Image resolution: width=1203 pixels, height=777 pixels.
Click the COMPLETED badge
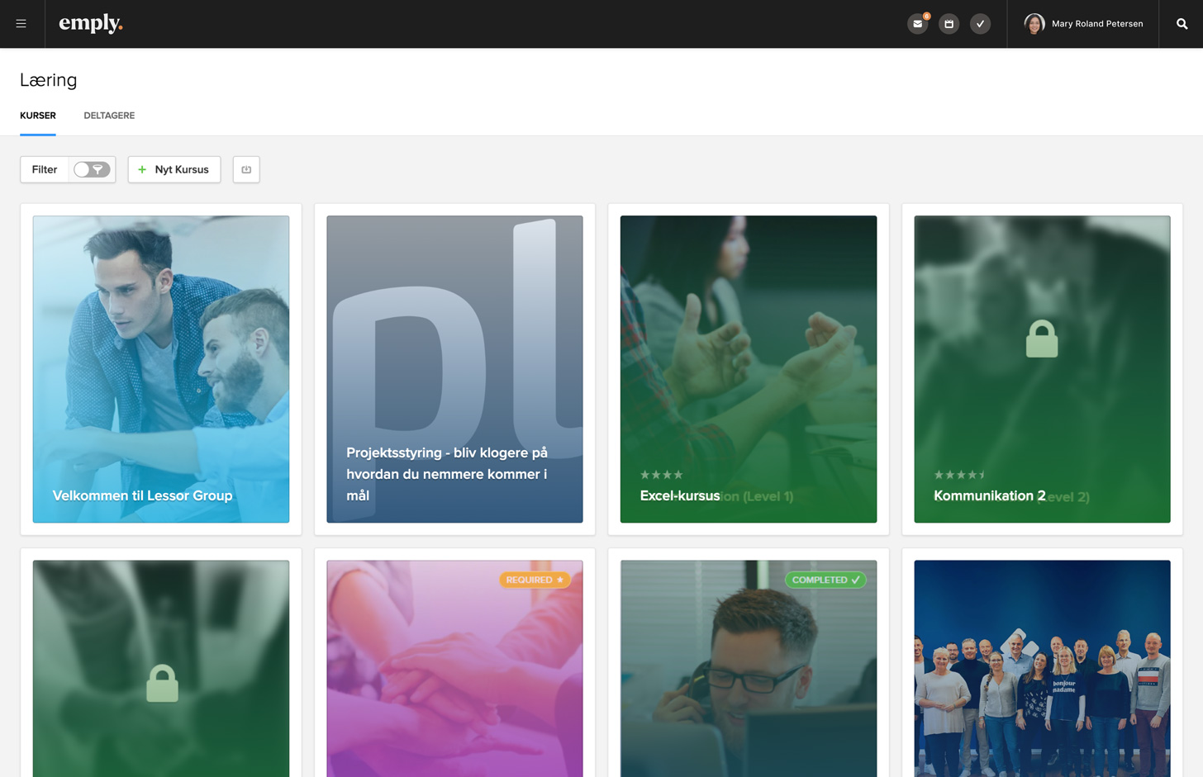coord(825,580)
